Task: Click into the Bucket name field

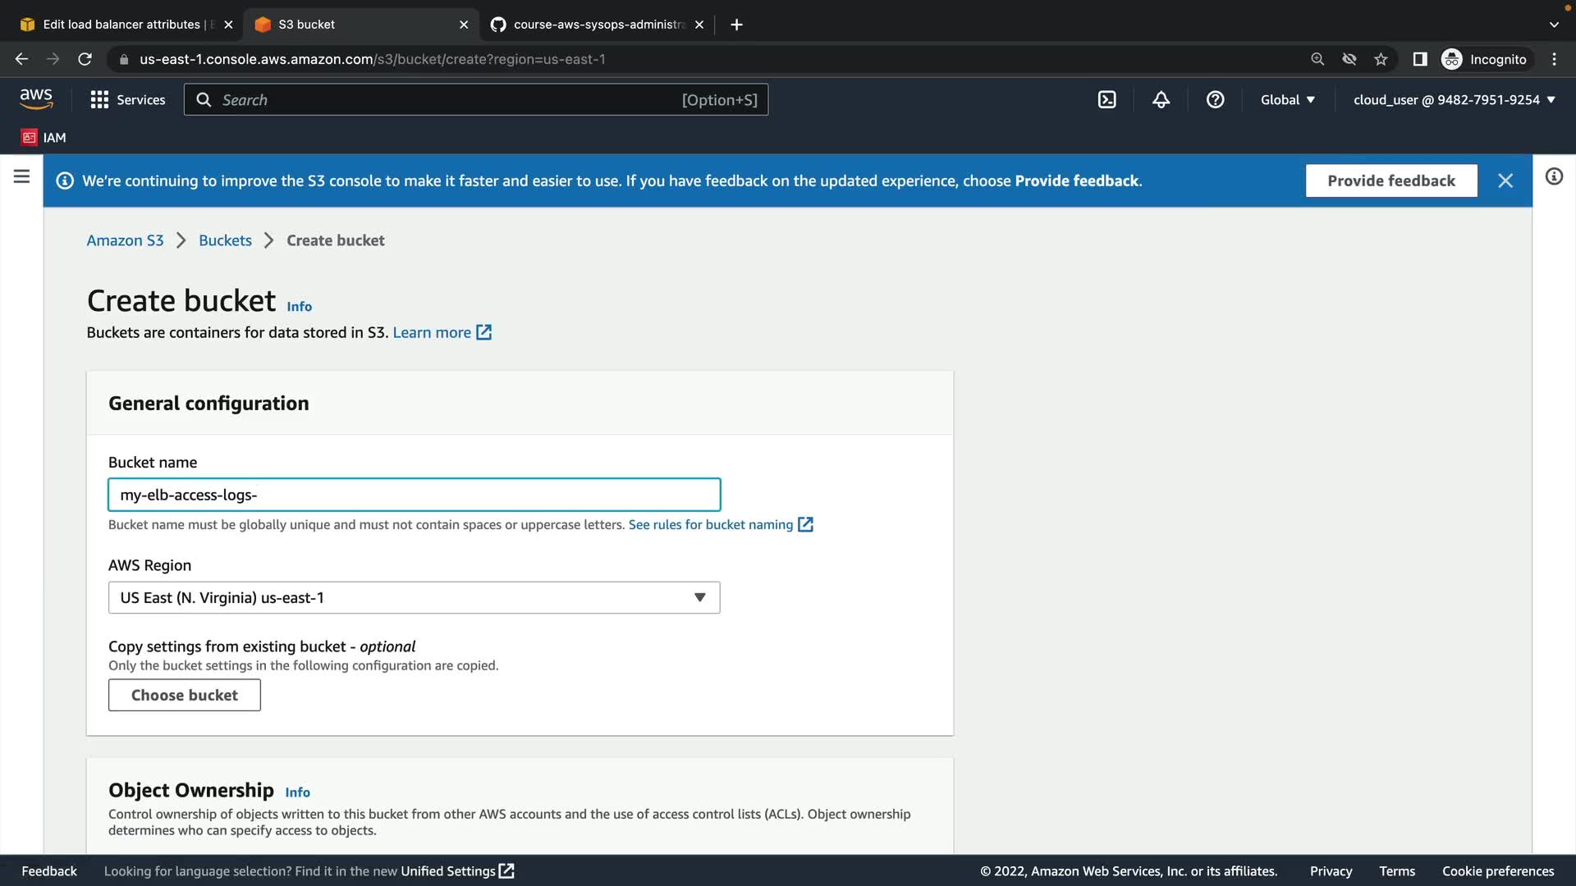Action: tap(414, 495)
